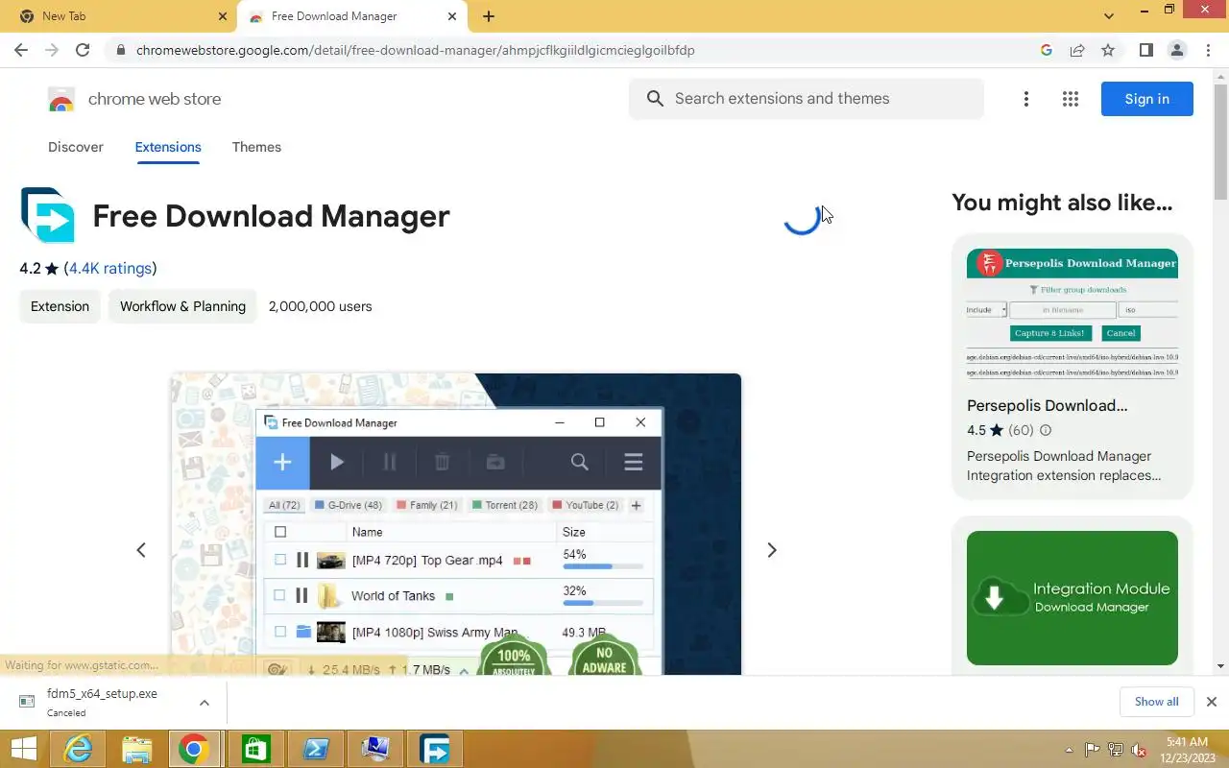This screenshot has height=768, width=1229.
Task: Click the Workflow & Planning chip
Action: [182, 306]
